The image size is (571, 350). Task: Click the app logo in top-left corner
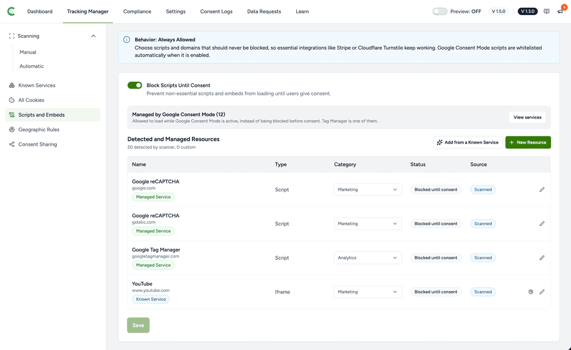pos(11,11)
